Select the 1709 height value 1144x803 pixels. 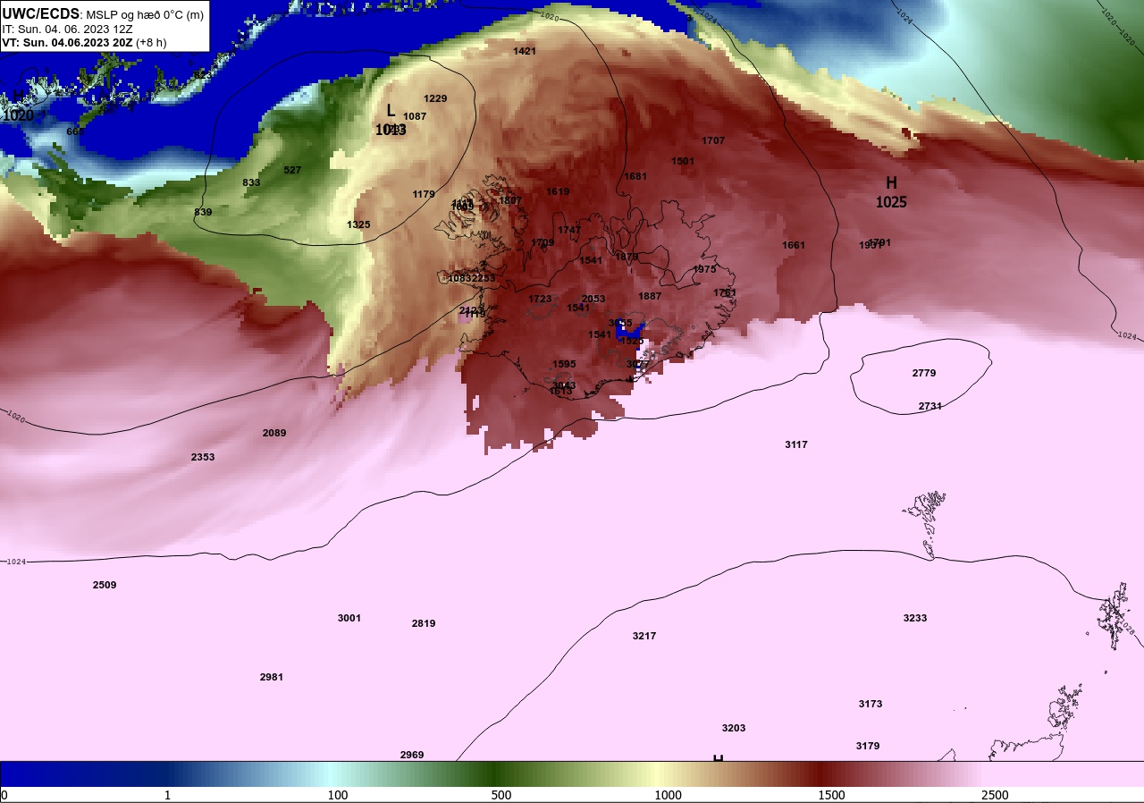(x=543, y=242)
